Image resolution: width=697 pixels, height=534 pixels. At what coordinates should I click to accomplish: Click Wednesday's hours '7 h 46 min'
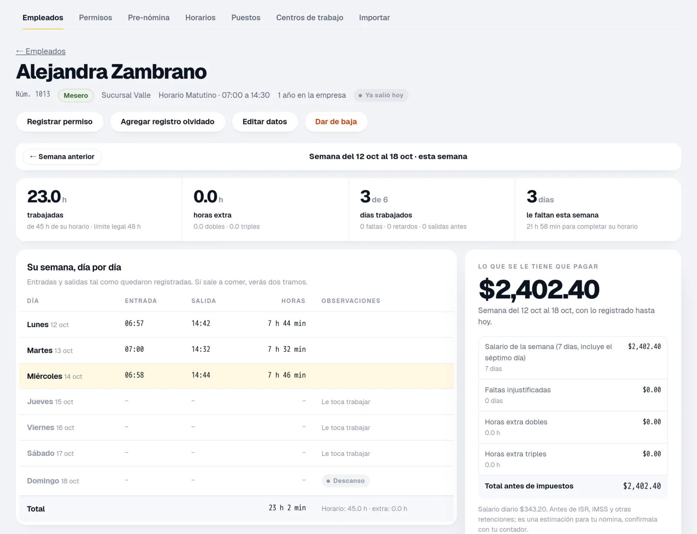pos(287,375)
